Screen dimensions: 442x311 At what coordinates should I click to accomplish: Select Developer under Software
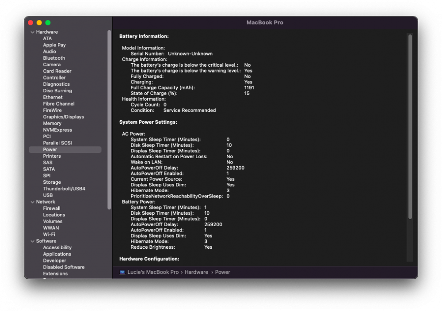54,261
